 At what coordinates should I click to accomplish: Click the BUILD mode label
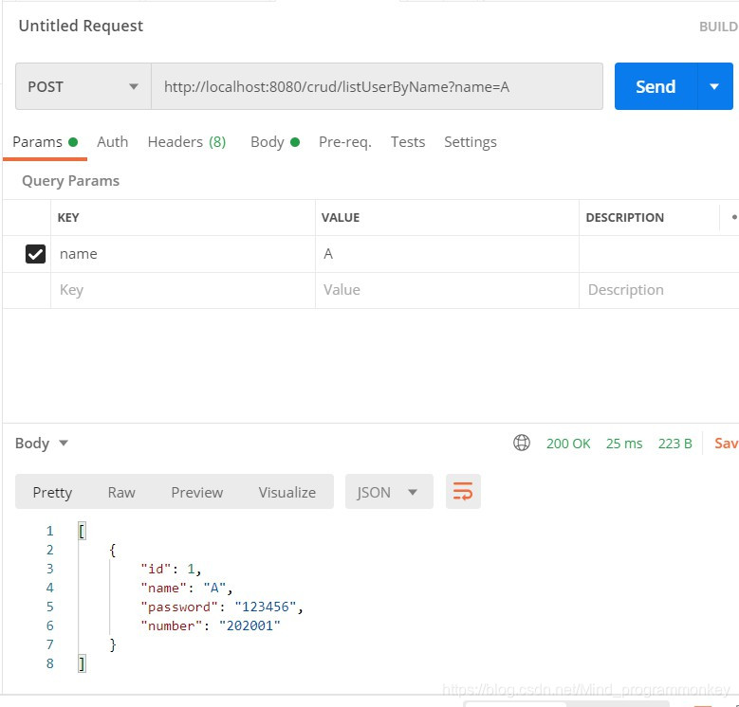719,27
